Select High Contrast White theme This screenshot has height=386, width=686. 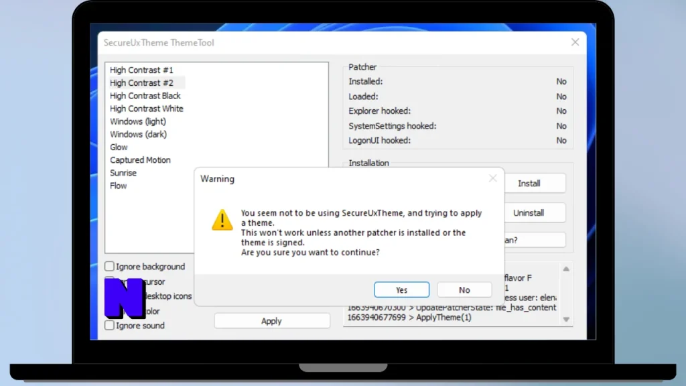point(147,109)
